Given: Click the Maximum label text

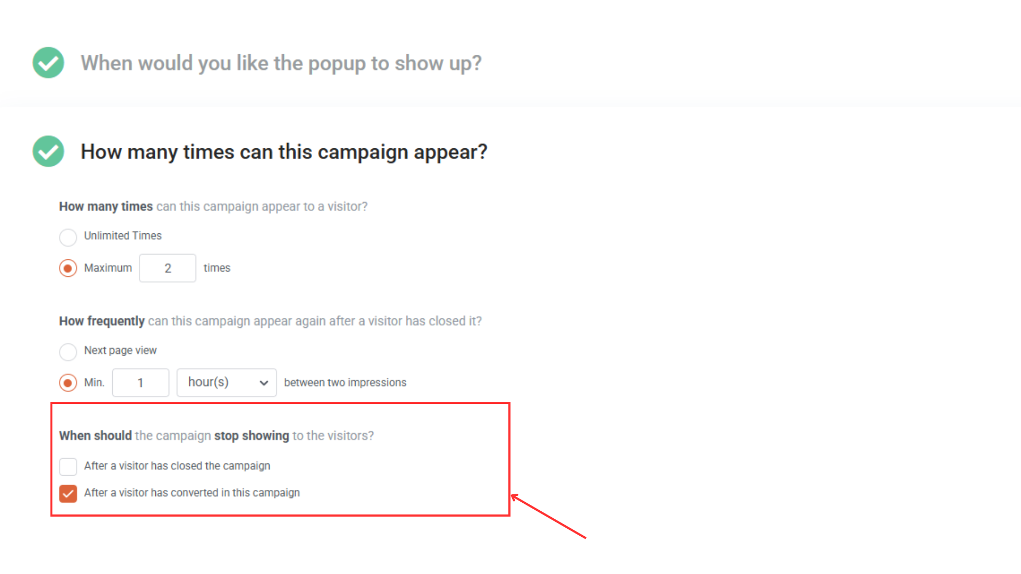Looking at the screenshot, I should click(108, 268).
